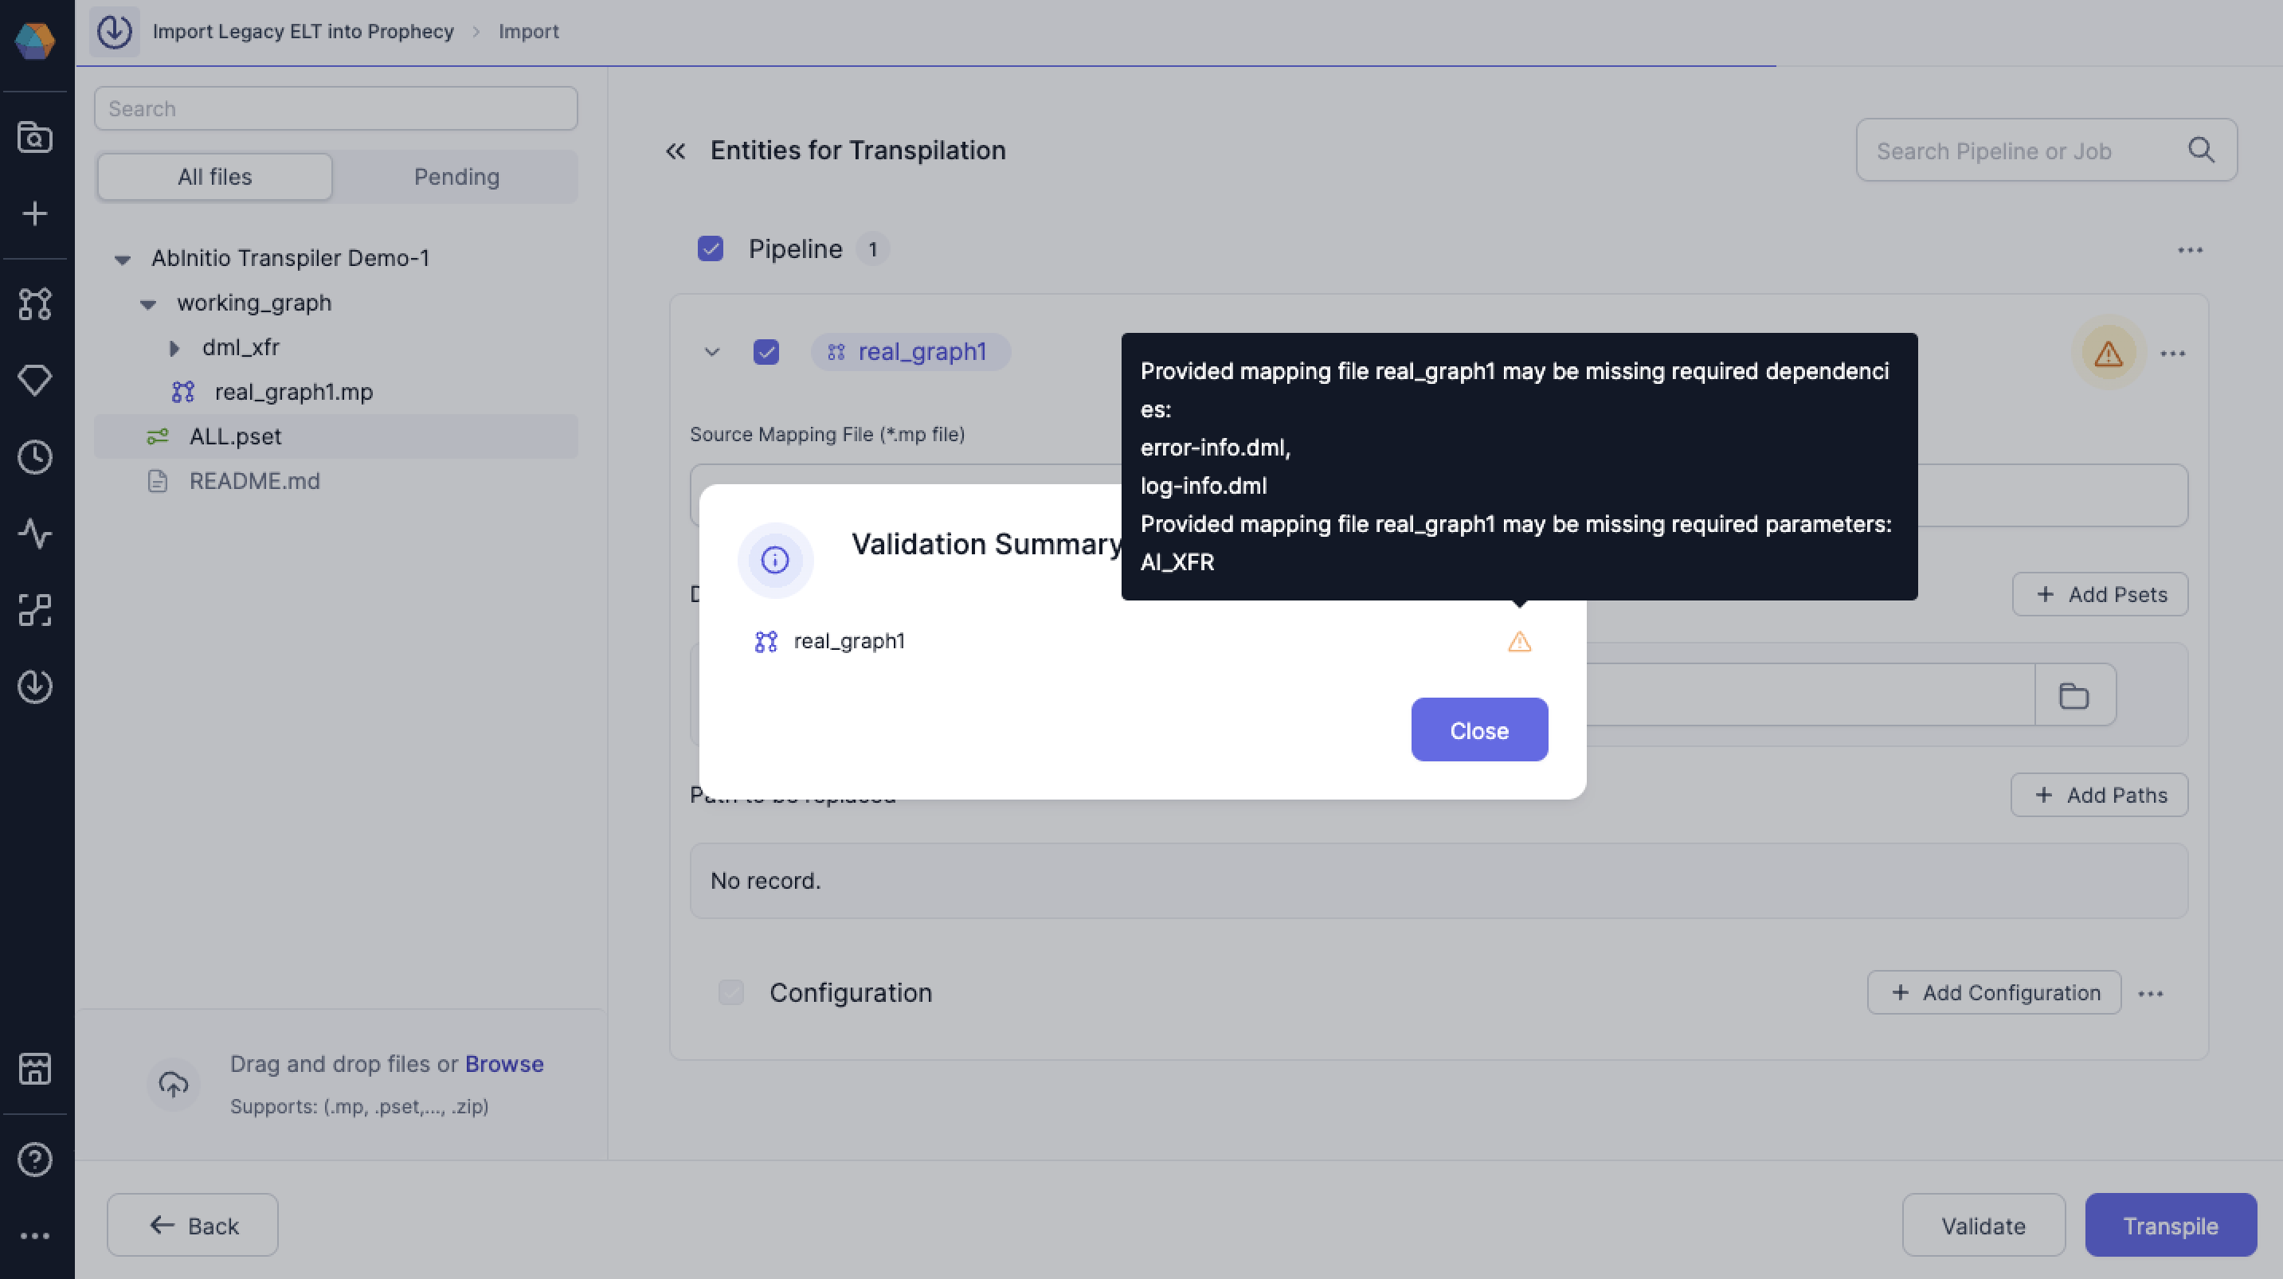2283x1279 pixels.
Task: Click the import download sidebar icon
Action: point(36,687)
